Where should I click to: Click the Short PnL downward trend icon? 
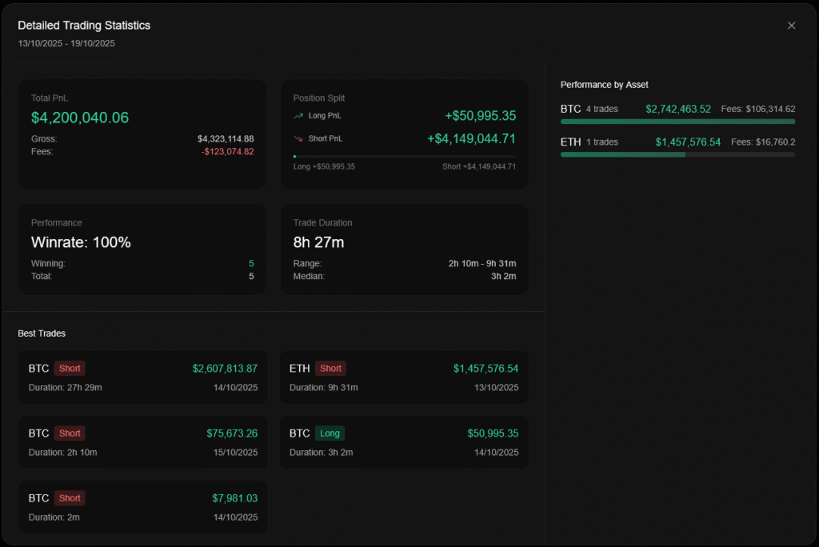tap(298, 139)
